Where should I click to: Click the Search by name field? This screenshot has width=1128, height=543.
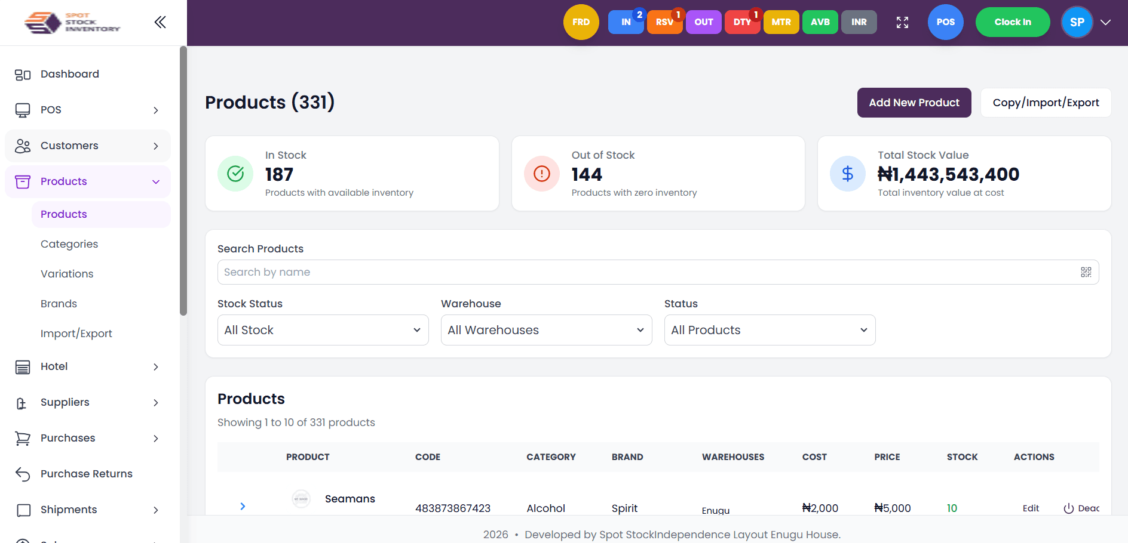pos(648,272)
